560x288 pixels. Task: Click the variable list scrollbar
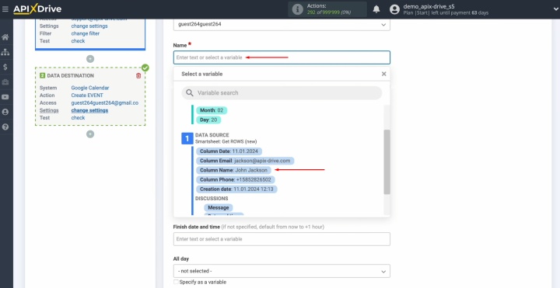pos(387,161)
